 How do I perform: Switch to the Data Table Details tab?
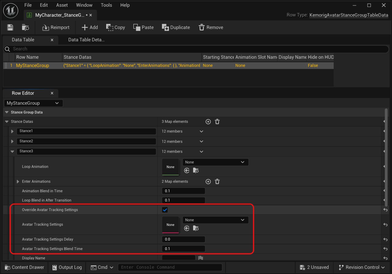coord(86,40)
